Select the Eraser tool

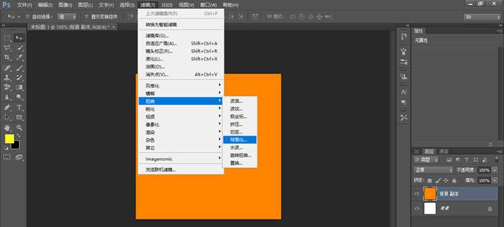[7, 87]
